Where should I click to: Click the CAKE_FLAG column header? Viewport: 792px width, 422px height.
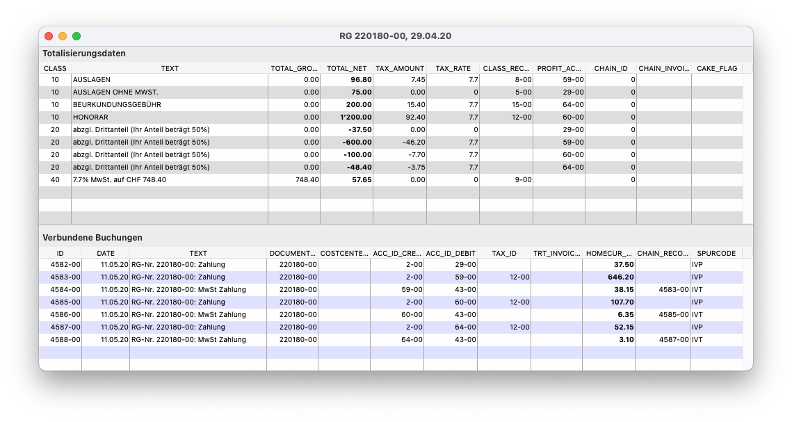pyautogui.click(x=717, y=68)
